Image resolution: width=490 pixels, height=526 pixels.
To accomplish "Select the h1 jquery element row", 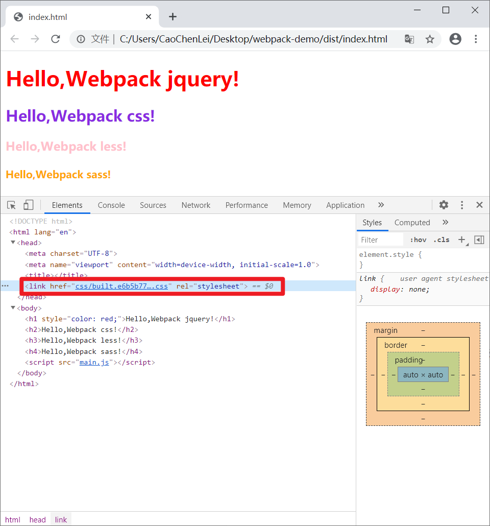I will (x=130, y=319).
